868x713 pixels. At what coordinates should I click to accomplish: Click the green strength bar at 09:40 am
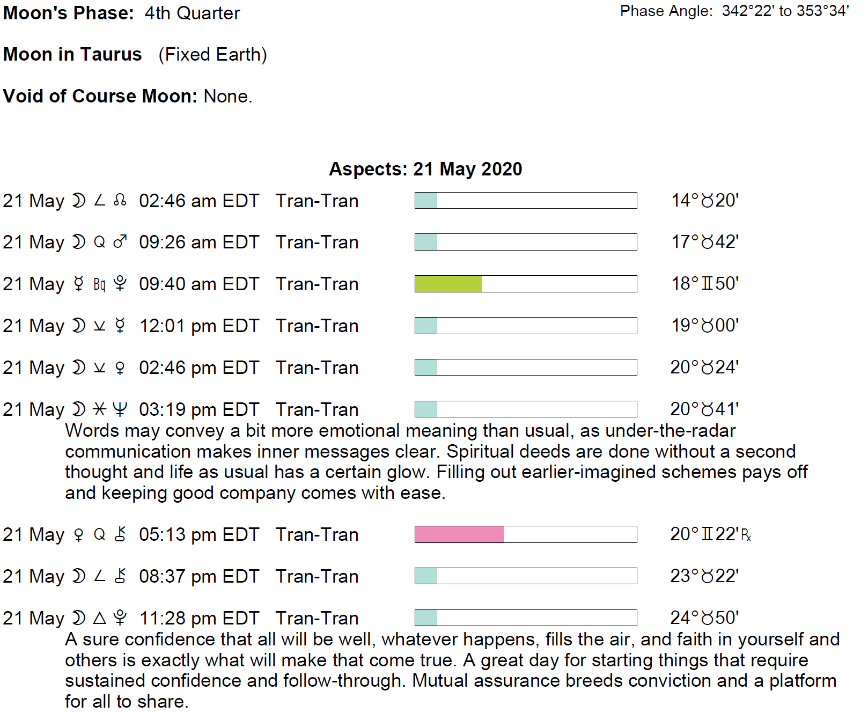click(x=448, y=284)
